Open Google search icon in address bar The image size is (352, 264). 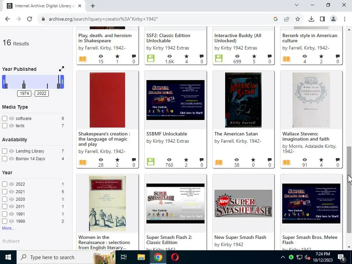click(276, 19)
